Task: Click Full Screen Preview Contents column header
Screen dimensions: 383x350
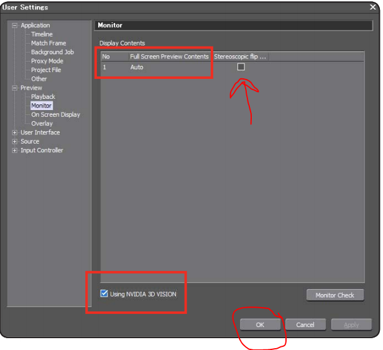Action: coord(169,57)
